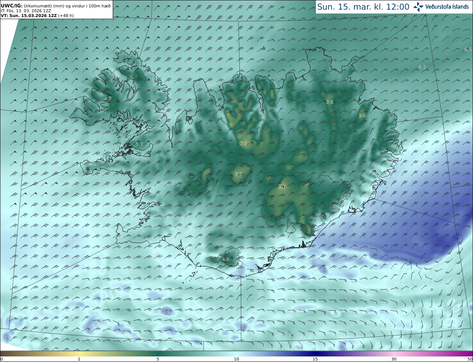Viewport: 473px width, 362px height.
Task: Click the '10' tick label on the scale
Action: [x=236, y=359]
